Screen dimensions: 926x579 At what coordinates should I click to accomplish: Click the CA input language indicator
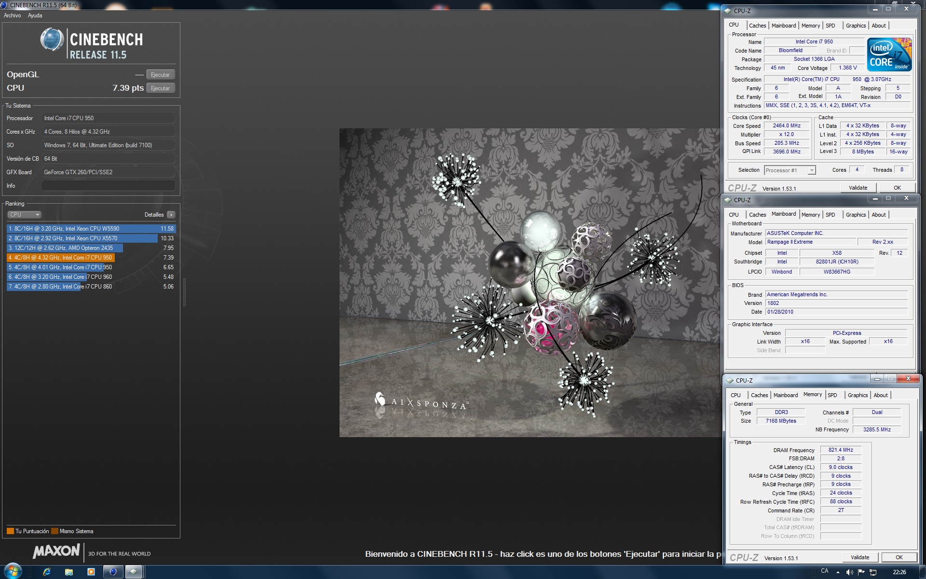click(825, 571)
